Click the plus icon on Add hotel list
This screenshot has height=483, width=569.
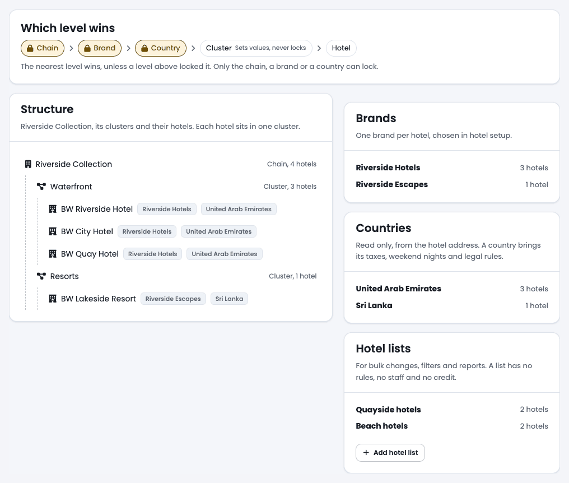pyautogui.click(x=366, y=453)
